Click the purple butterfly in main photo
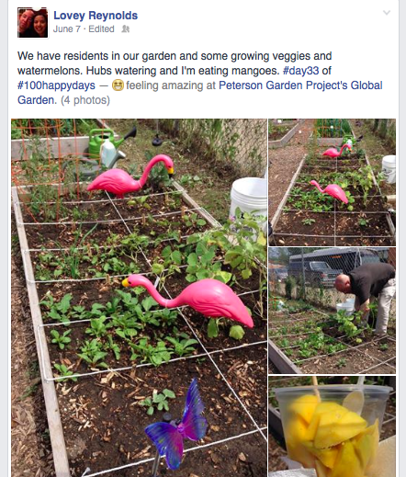The image size is (406, 477). point(176,426)
